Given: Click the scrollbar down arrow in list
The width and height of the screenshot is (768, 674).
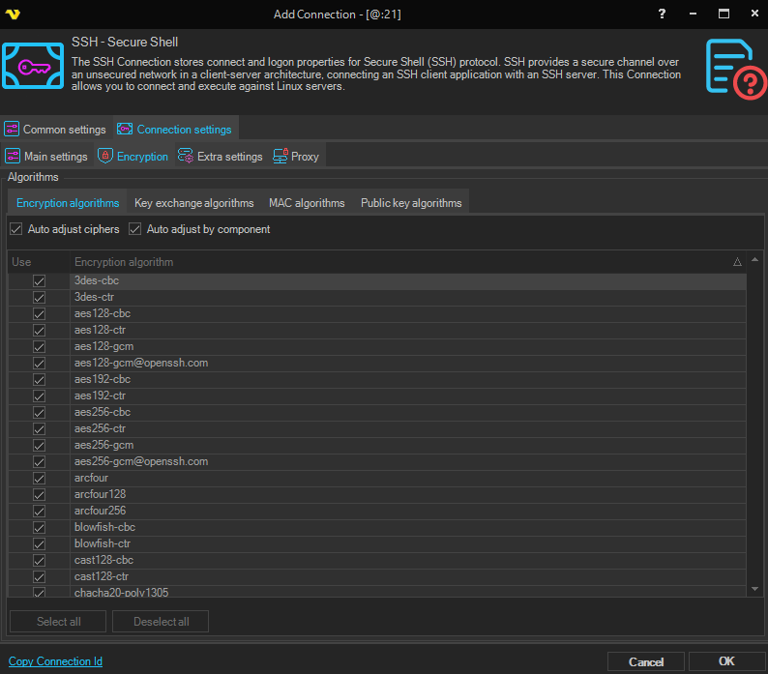Looking at the screenshot, I should pyautogui.click(x=755, y=589).
